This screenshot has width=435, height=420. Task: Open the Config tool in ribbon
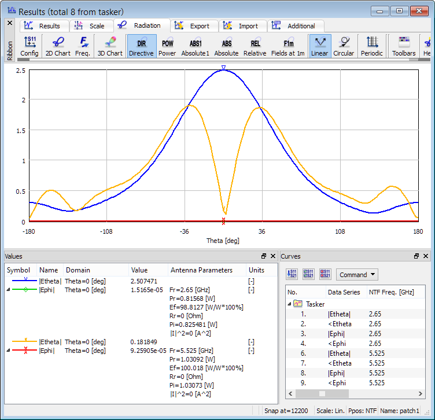click(x=30, y=46)
